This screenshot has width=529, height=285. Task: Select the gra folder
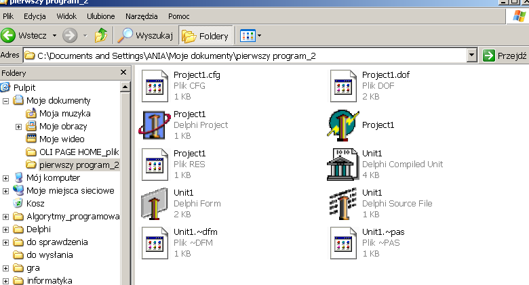[x=33, y=268]
